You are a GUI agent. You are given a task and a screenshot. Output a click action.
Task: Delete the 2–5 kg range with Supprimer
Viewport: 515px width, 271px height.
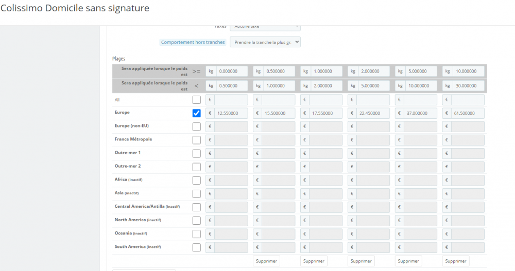coord(361,261)
